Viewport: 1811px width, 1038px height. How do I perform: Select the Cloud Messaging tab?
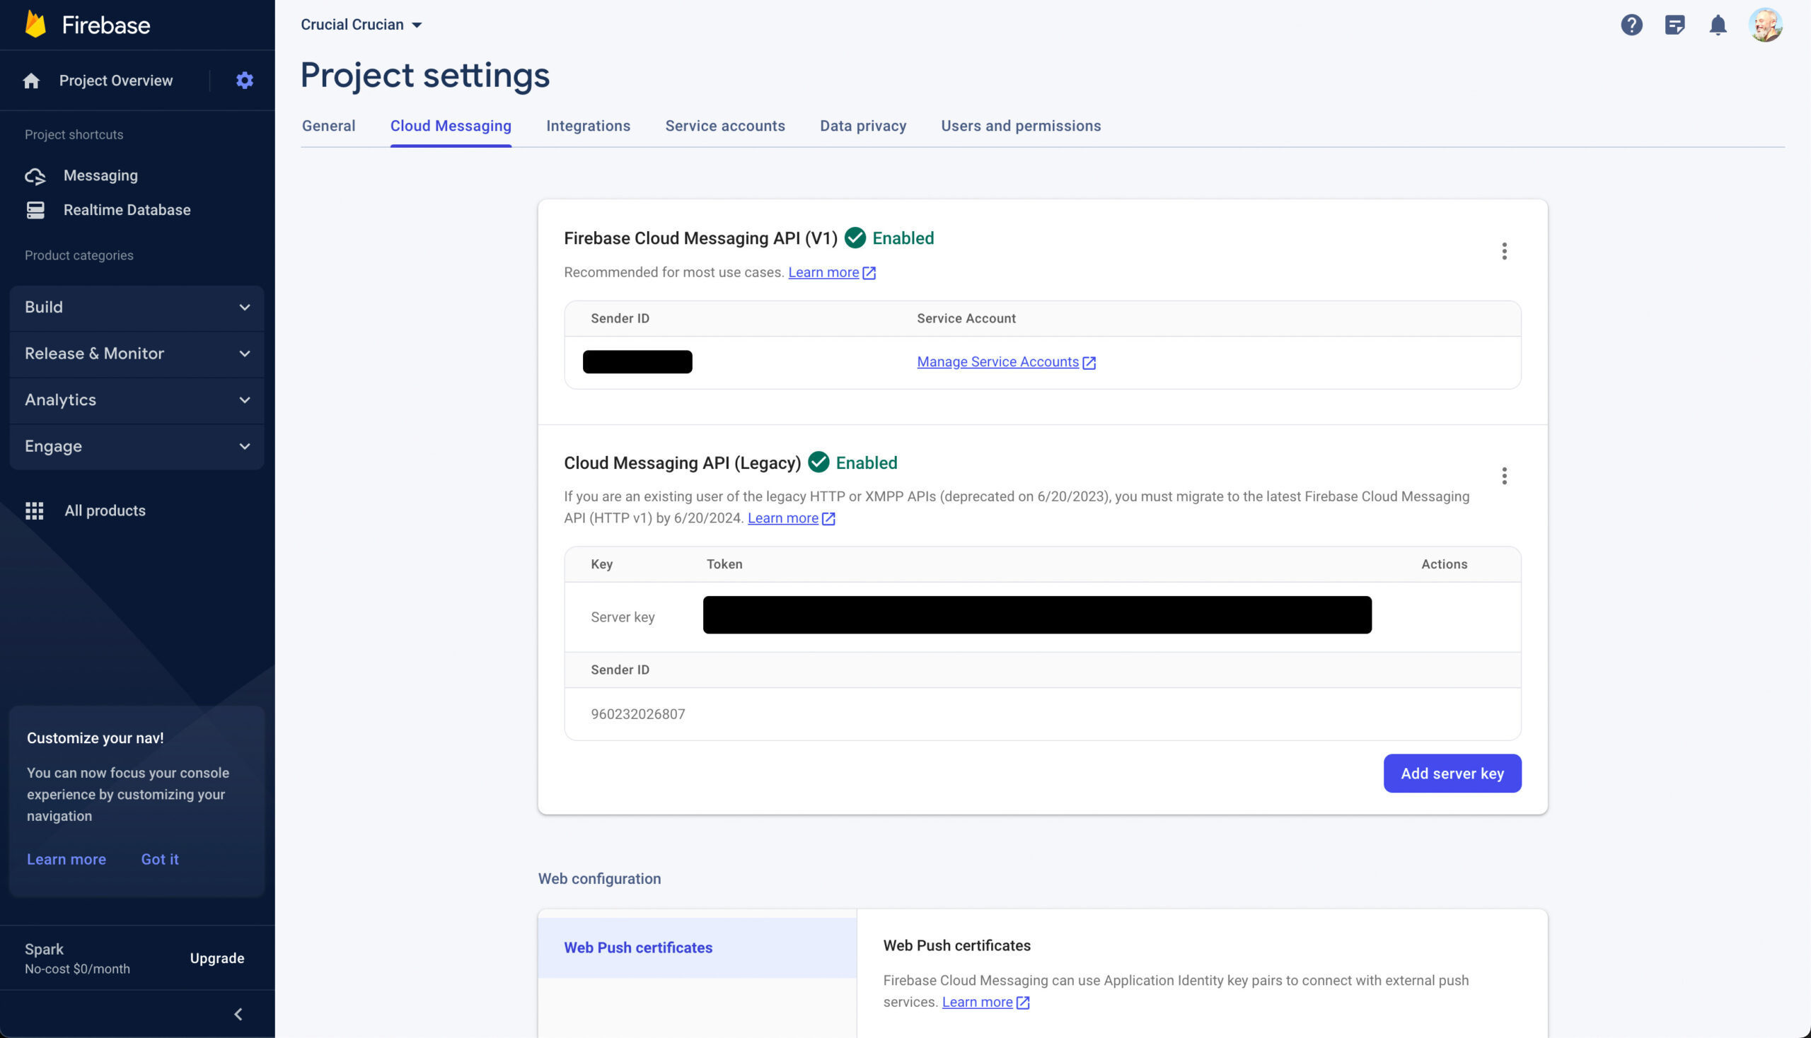click(x=451, y=126)
